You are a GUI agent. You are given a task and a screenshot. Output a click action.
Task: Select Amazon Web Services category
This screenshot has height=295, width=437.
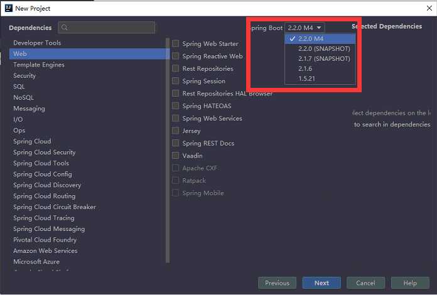[x=87, y=250]
